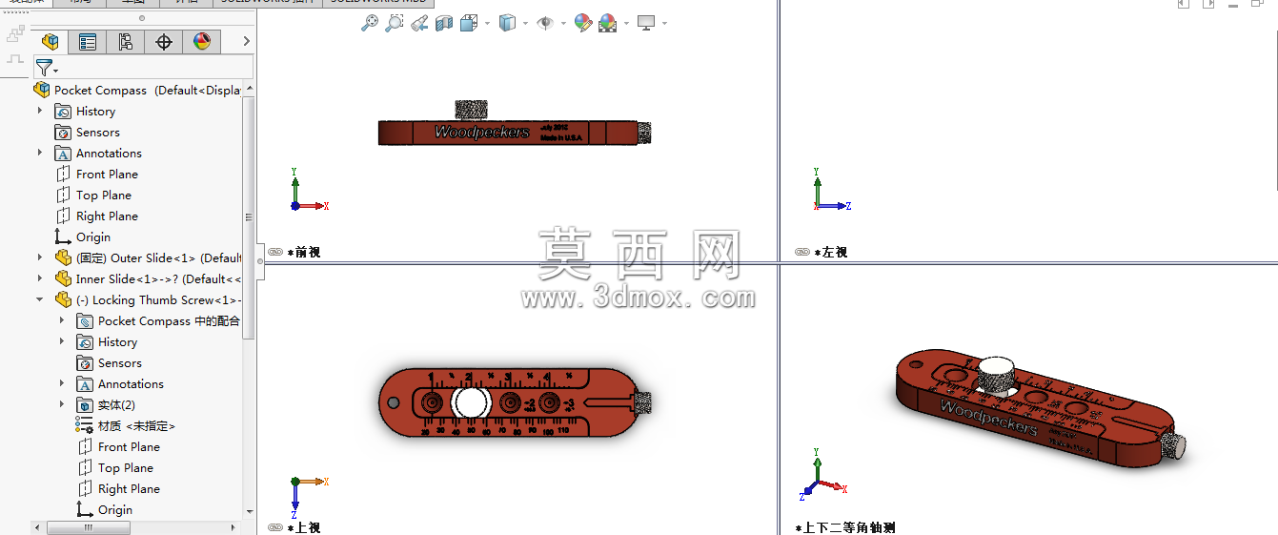Click the tree scrollbar up arrow

pyautogui.click(x=250, y=89)
